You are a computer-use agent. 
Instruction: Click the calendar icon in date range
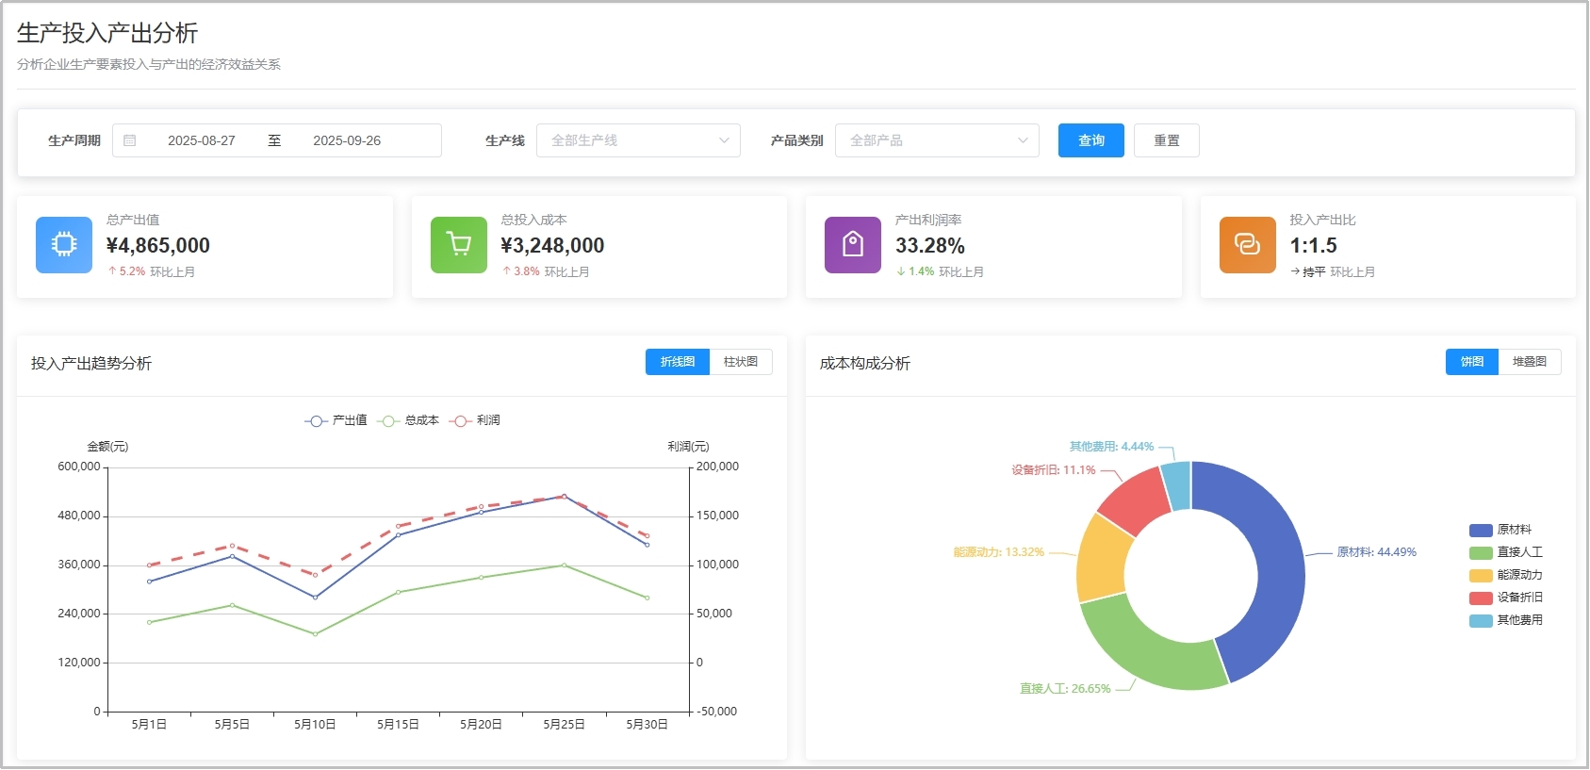tap(130, 140)
